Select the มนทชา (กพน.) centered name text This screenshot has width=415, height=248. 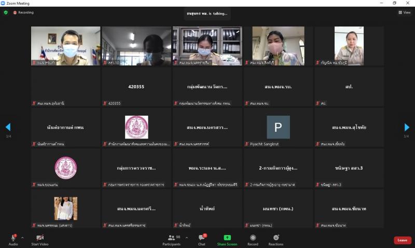click(x=278, y=209)
